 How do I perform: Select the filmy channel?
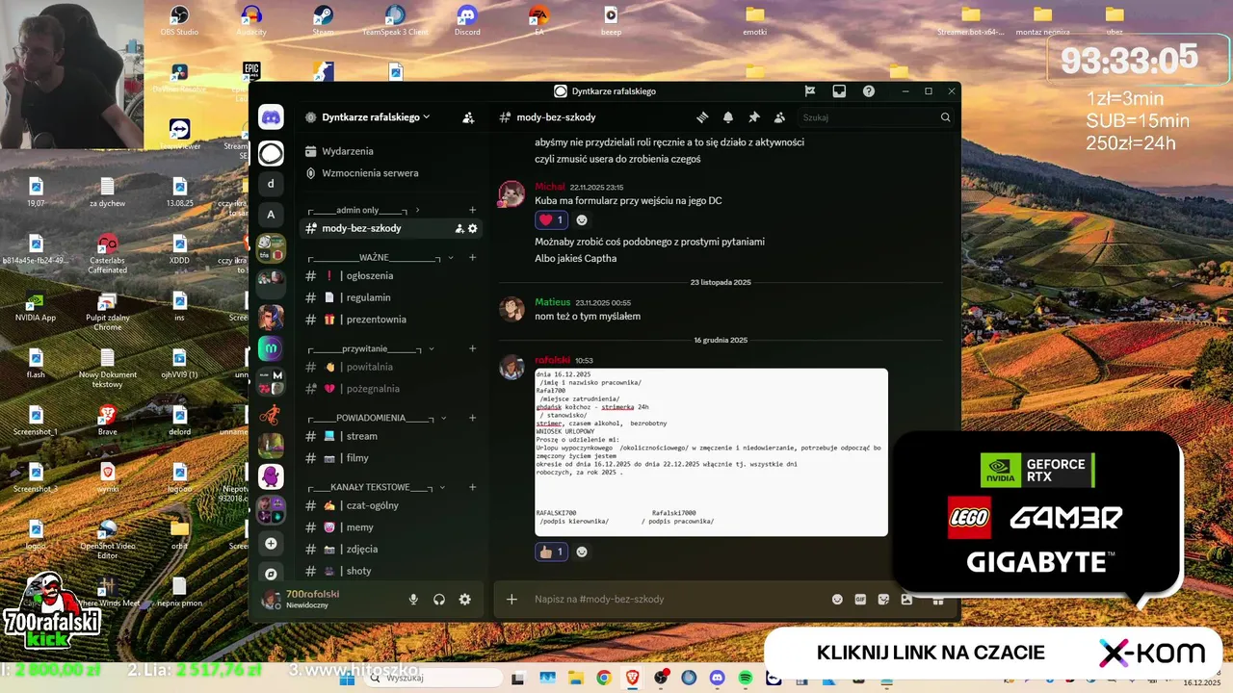pyautogui.click(x=391, y=458)
